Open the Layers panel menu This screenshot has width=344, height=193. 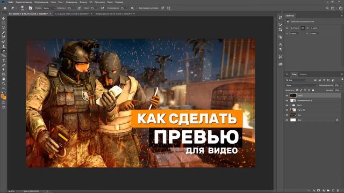point(342,75)
